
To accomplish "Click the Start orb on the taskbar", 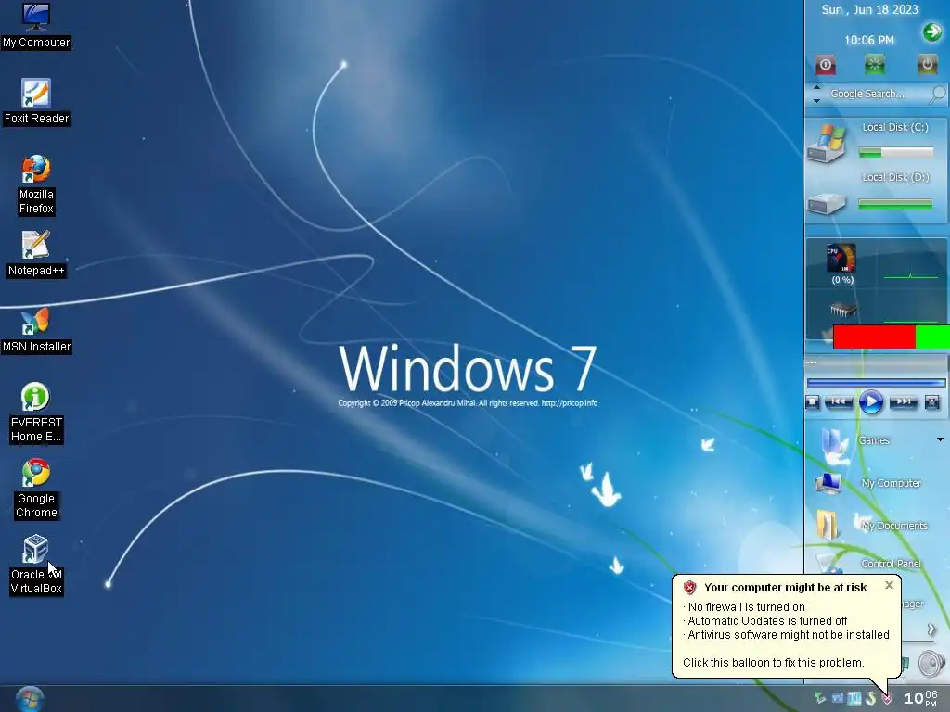I will (x=29, y=699).
